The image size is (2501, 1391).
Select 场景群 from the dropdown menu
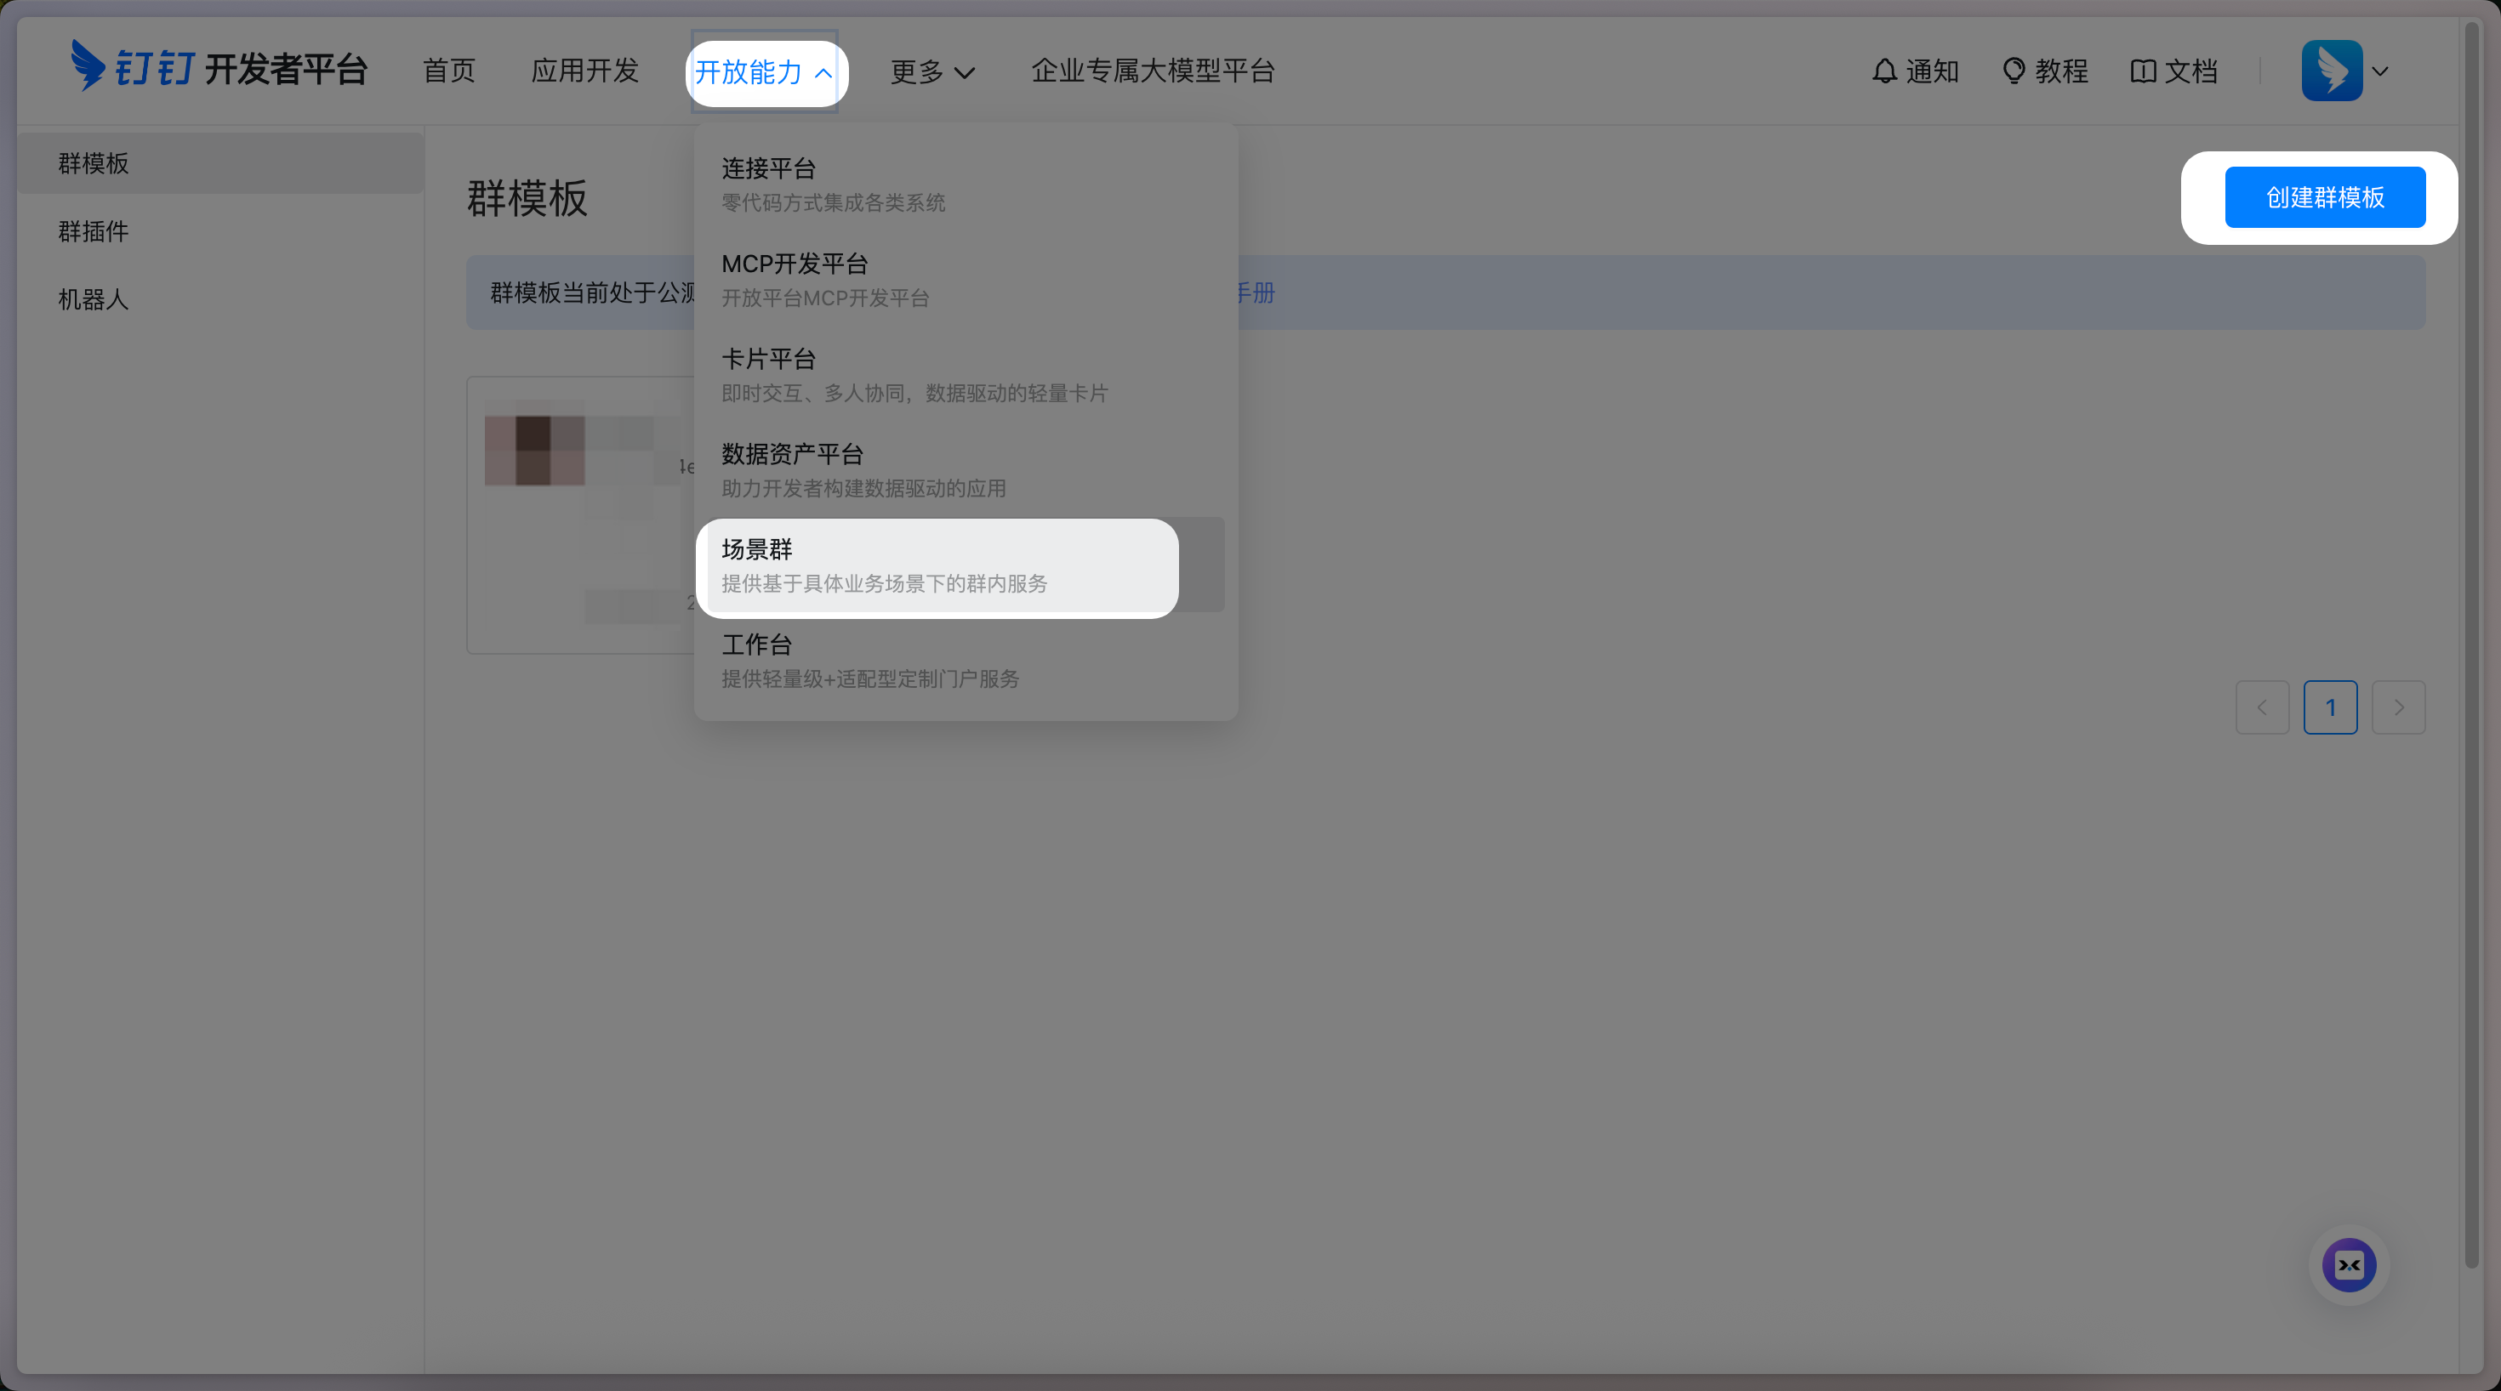coord(966,565)
